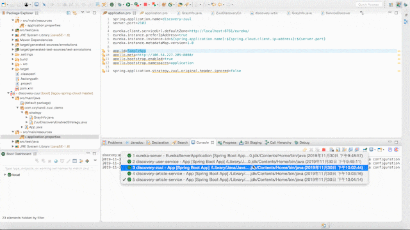The height and width of the screenshot is (230, 410).
Task: Open Package Explorer view menu dropdown
Action: point(83,12)
